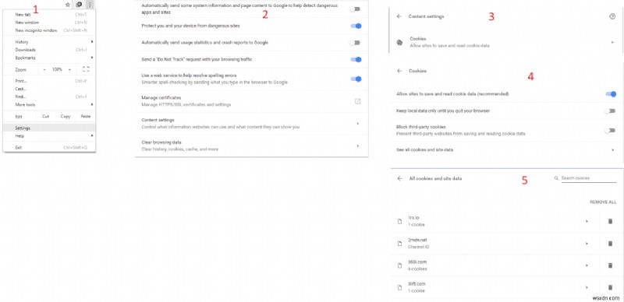The image size is (624, 302).
Task: Go back from Content settings page
Action: (399, 16)
